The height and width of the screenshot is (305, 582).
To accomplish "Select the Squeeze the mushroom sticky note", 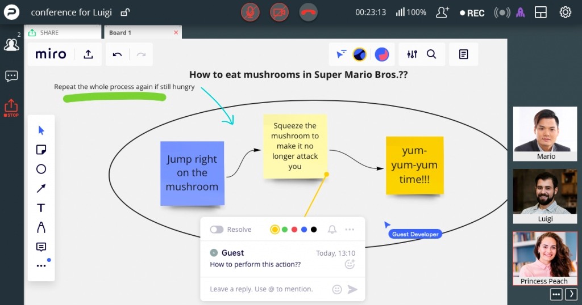I will tap(295, 146).
